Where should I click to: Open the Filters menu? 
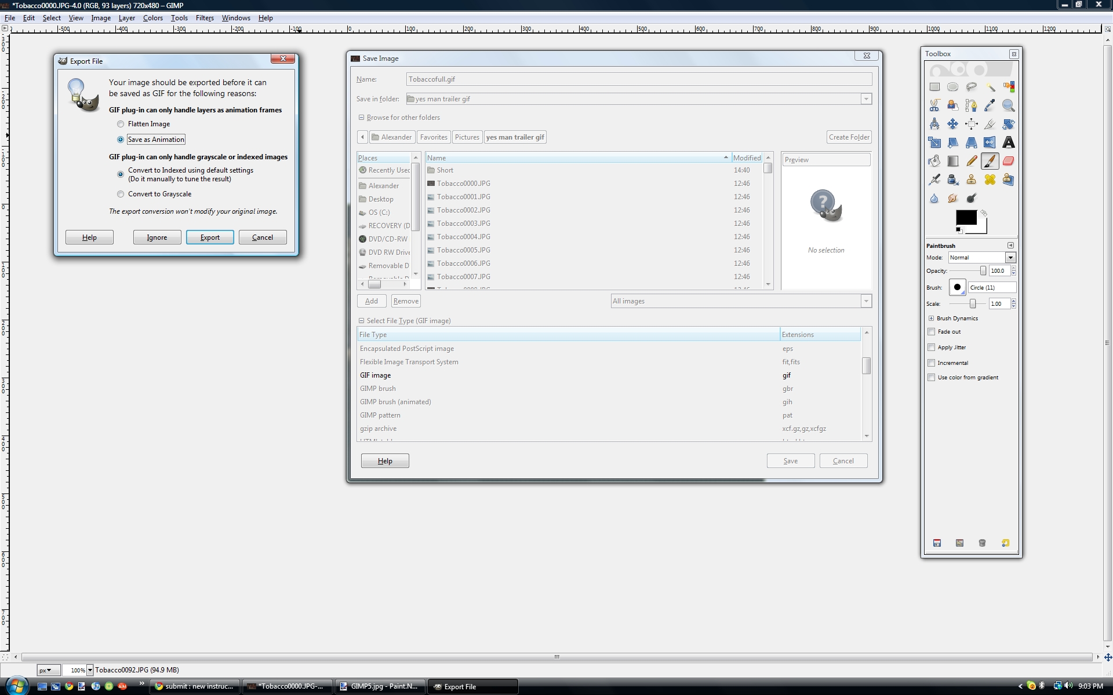[x=205, y=18]
